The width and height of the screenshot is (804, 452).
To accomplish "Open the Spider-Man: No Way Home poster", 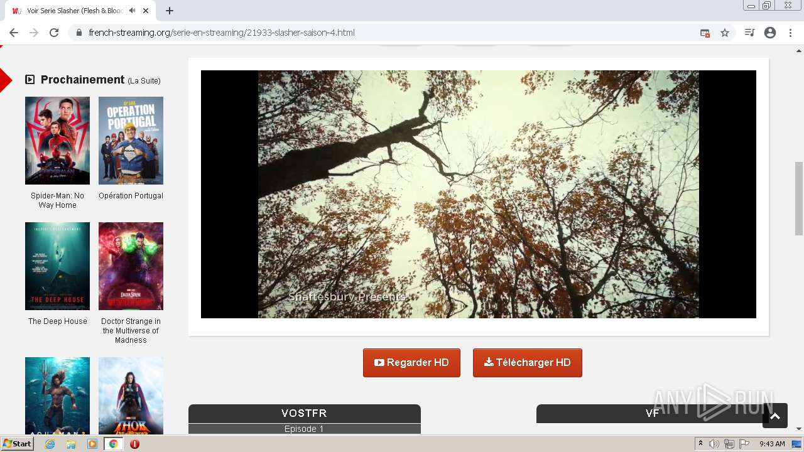I will (57, 141).
